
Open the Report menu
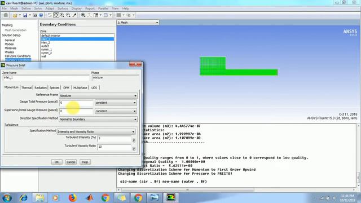coord(90,8)
